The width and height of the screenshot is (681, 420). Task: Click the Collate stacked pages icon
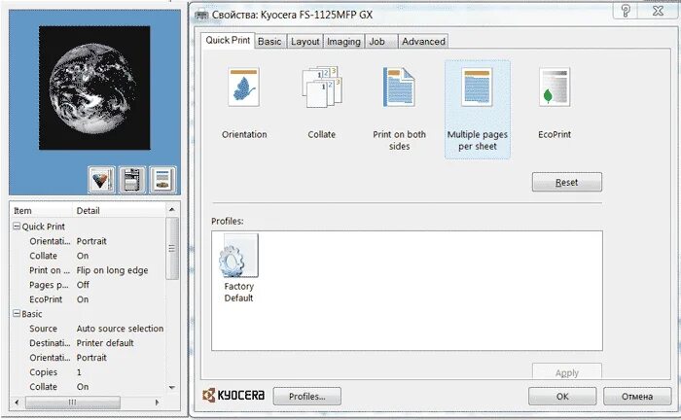point(322,87)
